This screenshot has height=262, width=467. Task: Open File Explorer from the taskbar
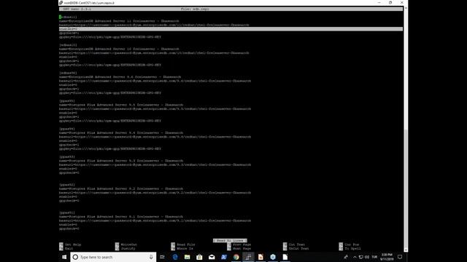click(x=187, y=257)
